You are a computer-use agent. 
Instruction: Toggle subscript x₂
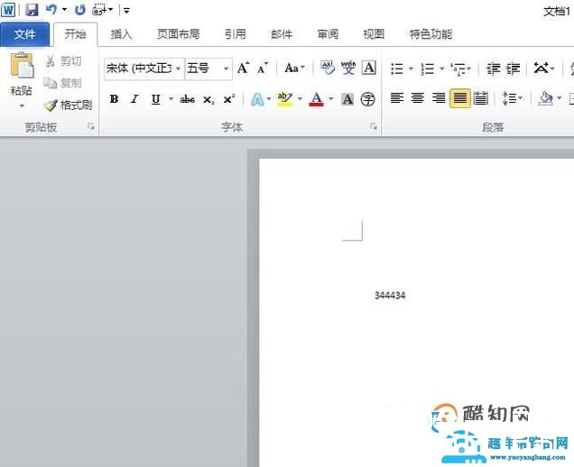coord(208,99)
